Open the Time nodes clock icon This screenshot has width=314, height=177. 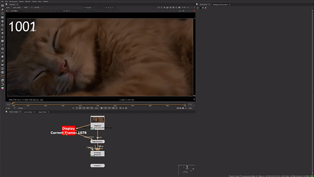2,13
